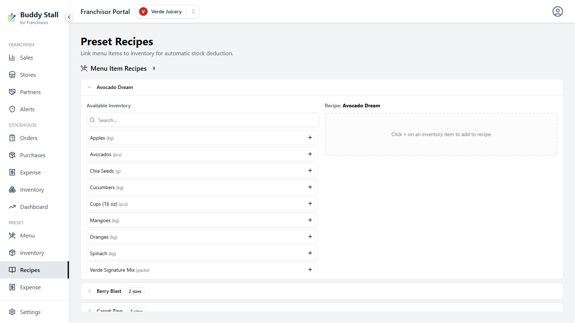Open the Alerts page
575x323 pixels.
tap(34, 109)
